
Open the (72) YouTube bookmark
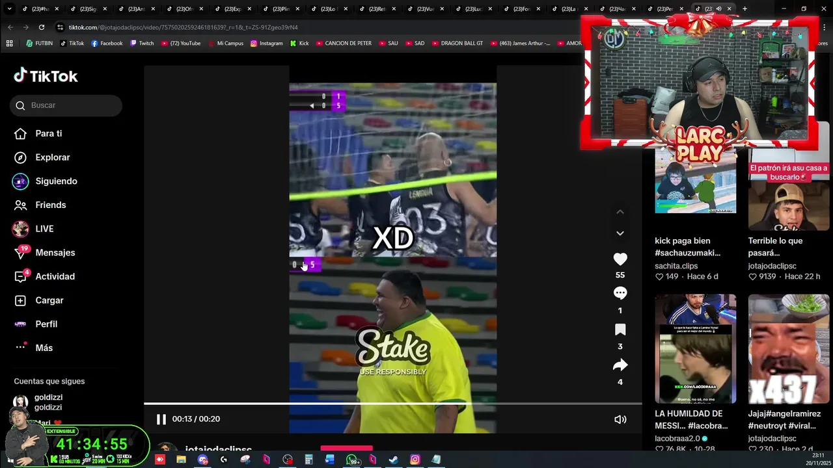180,44
